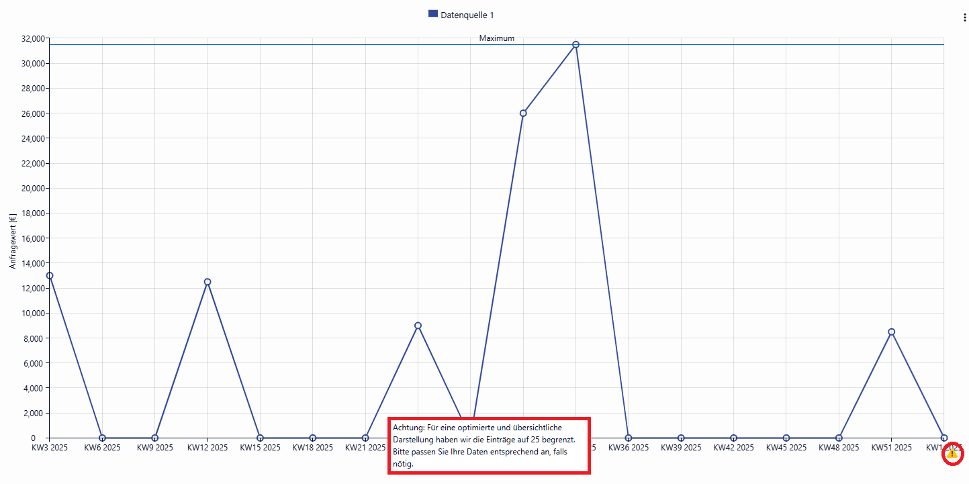This screenshot has width=969, height=484.
Task: Click the yellow warning triangle icon
Action: (x=952, y=454)
